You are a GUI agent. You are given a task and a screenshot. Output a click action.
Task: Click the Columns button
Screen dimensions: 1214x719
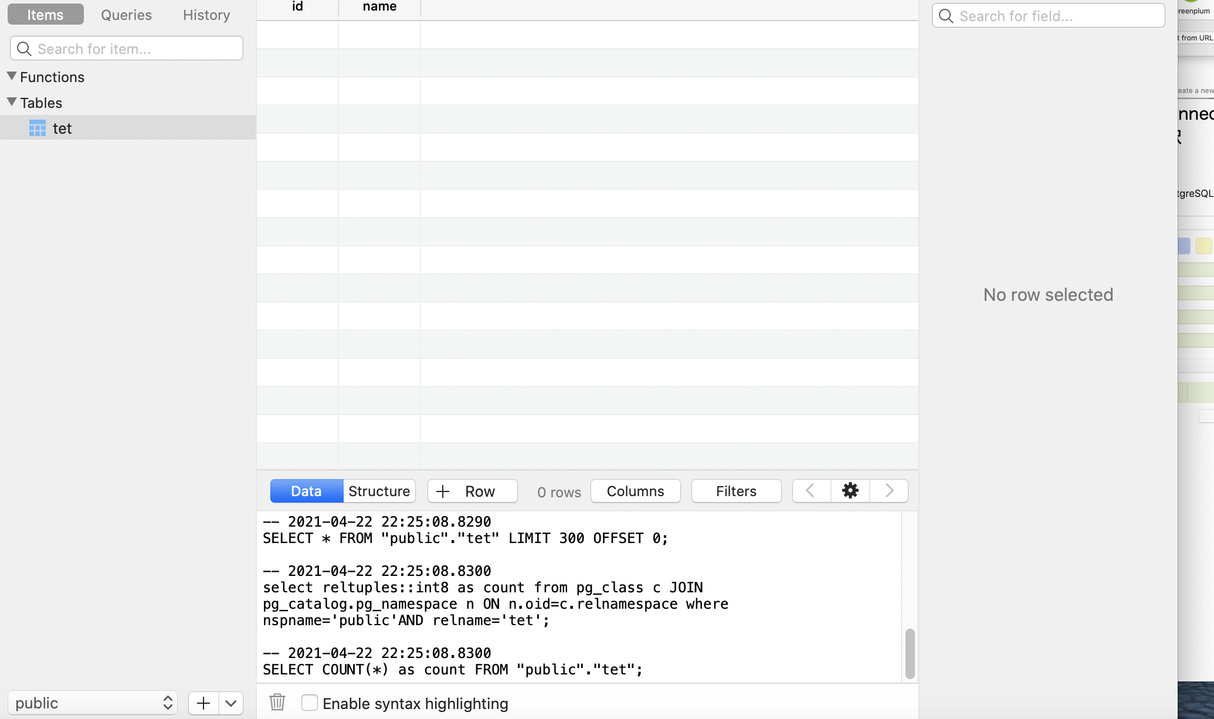click(635, 491)
